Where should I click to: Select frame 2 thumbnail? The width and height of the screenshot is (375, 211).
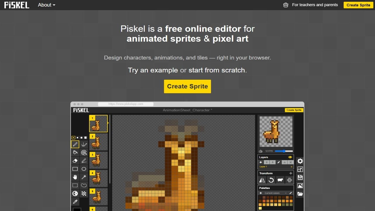pos(98,142)
